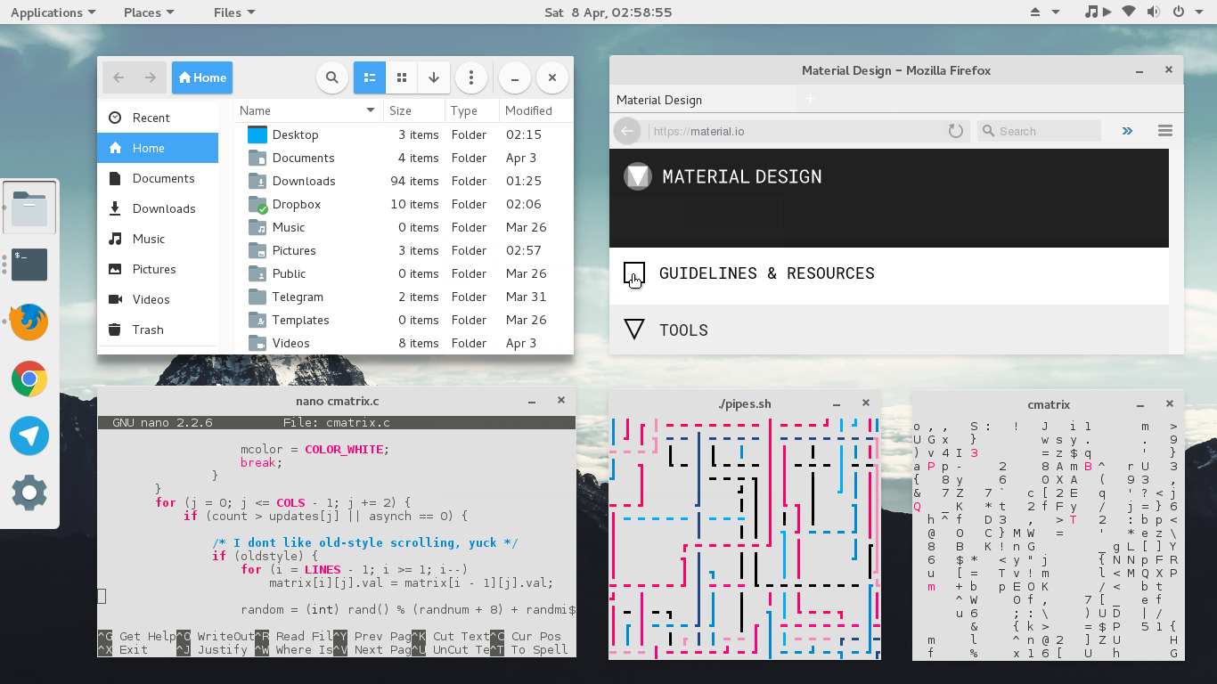1217x684 pixels.
Task: Switch Files to grid view
Action: click(x=402, y=77)
